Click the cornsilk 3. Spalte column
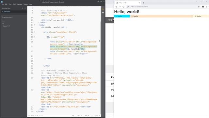The height and width of the screenshot is (118, 209). 201,16
